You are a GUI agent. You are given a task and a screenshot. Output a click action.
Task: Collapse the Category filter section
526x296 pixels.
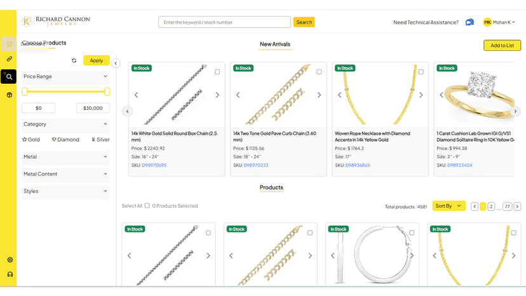66,124
